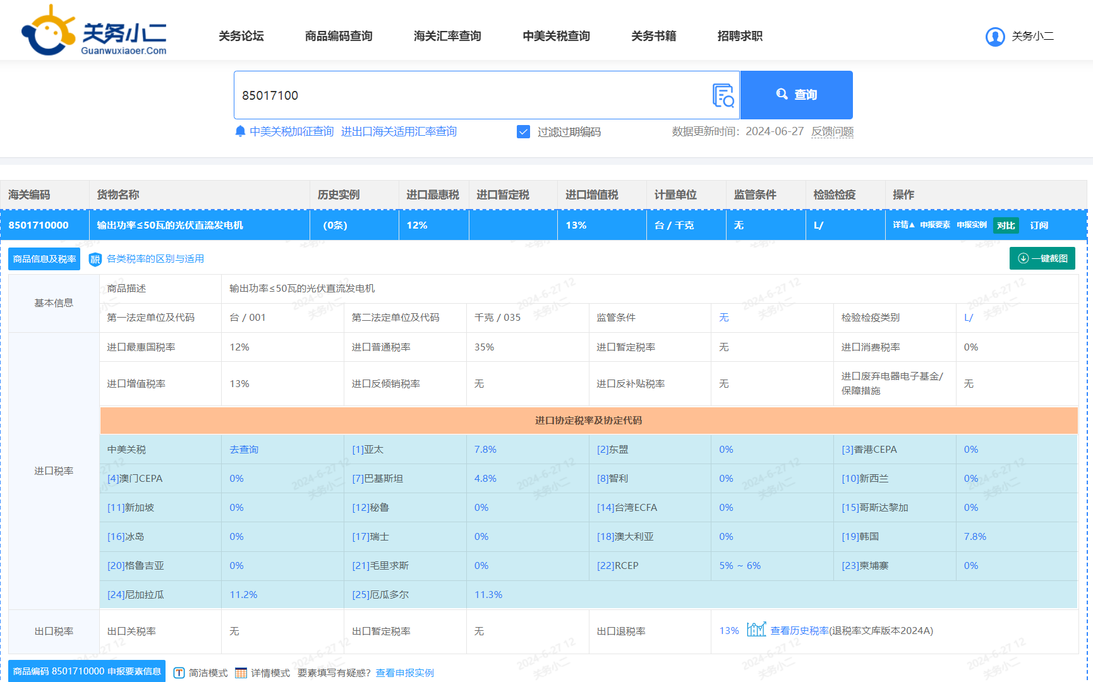Open 关务书籍 in the top menu

tap(654, 36)
